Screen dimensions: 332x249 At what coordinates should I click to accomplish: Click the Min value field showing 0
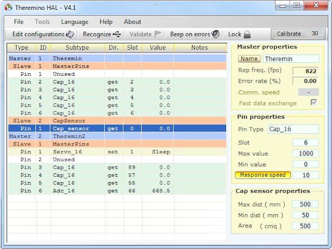pos(306,165)
